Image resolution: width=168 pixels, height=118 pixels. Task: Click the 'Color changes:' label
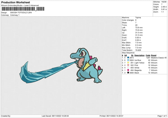(128, 20)
